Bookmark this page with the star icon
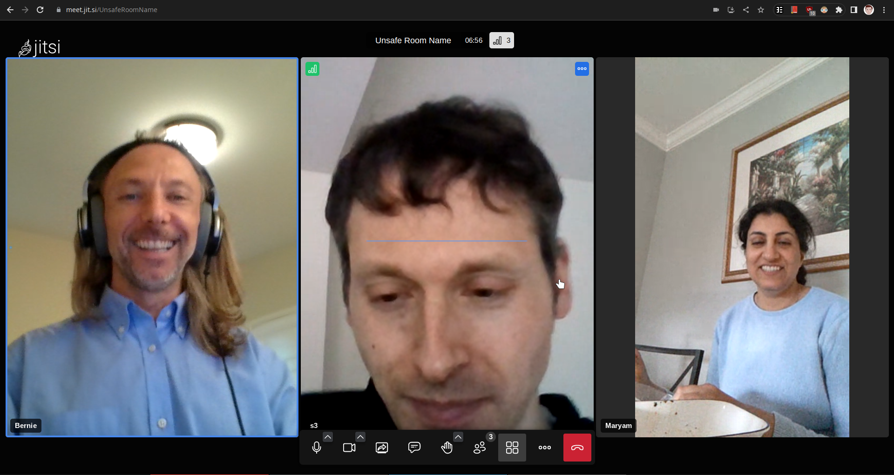 click(x=761, y=10)
